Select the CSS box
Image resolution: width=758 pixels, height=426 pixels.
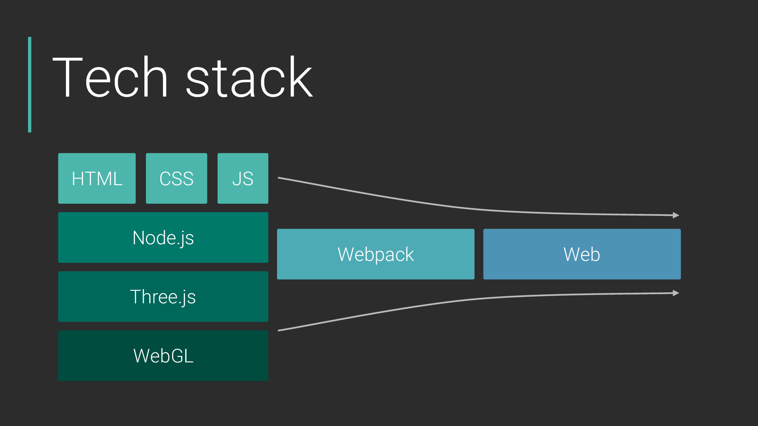(177, 178)
